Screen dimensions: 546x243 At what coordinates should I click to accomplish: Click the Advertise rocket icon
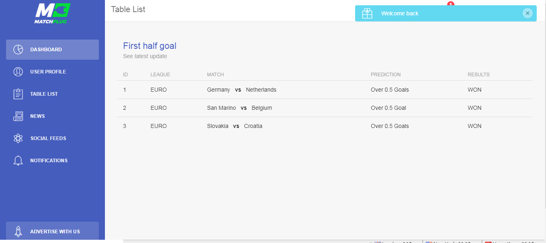pyautogui.click(x=18, y=231)
